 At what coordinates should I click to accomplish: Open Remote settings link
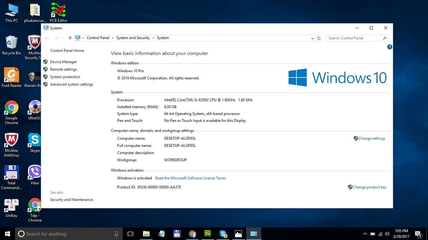(63, 69)
